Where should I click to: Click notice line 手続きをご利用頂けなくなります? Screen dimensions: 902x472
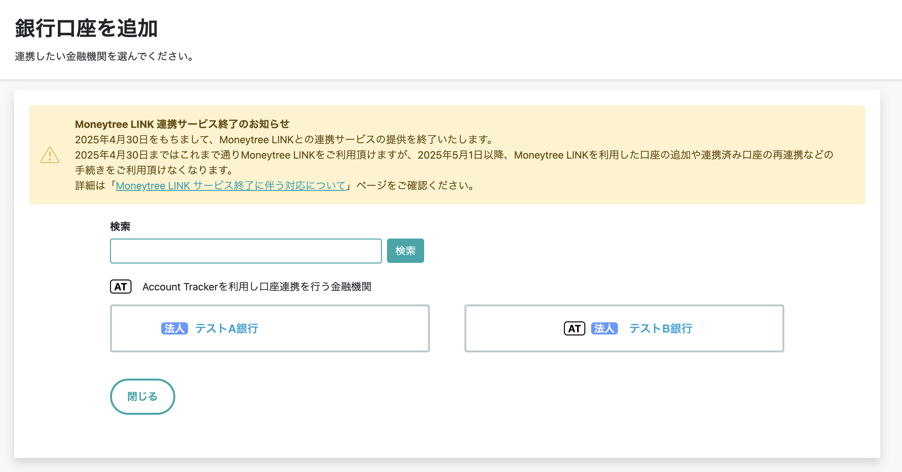coord(154,170)
